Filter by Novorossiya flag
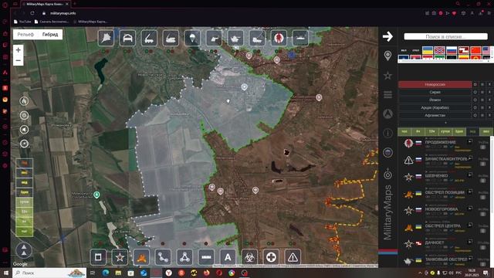Viewport: 494px width, 278px height. [439, 50]
